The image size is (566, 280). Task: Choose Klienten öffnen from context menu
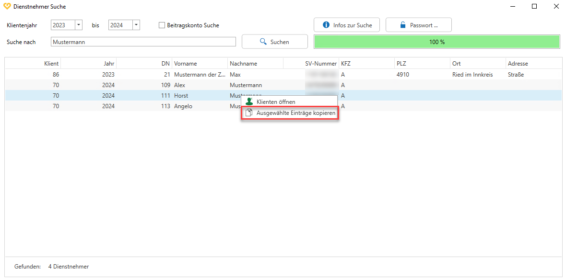276,101
